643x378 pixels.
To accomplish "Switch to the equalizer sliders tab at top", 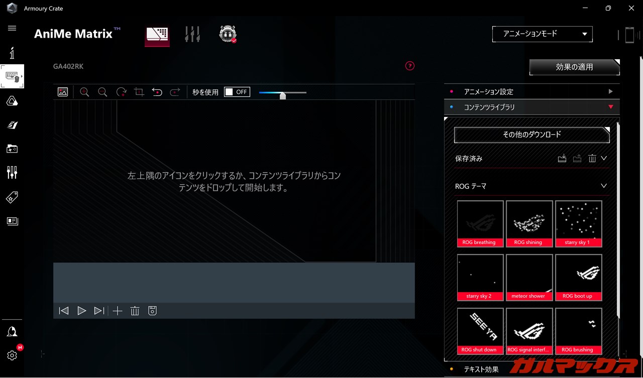I will (192, 34).
